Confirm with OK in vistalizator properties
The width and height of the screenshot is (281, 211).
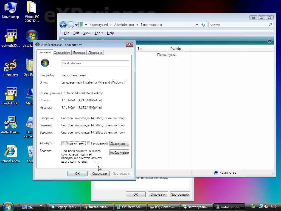tap(77, 174)
